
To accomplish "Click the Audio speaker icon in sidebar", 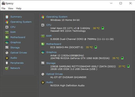I will click(x=7, y=58).
